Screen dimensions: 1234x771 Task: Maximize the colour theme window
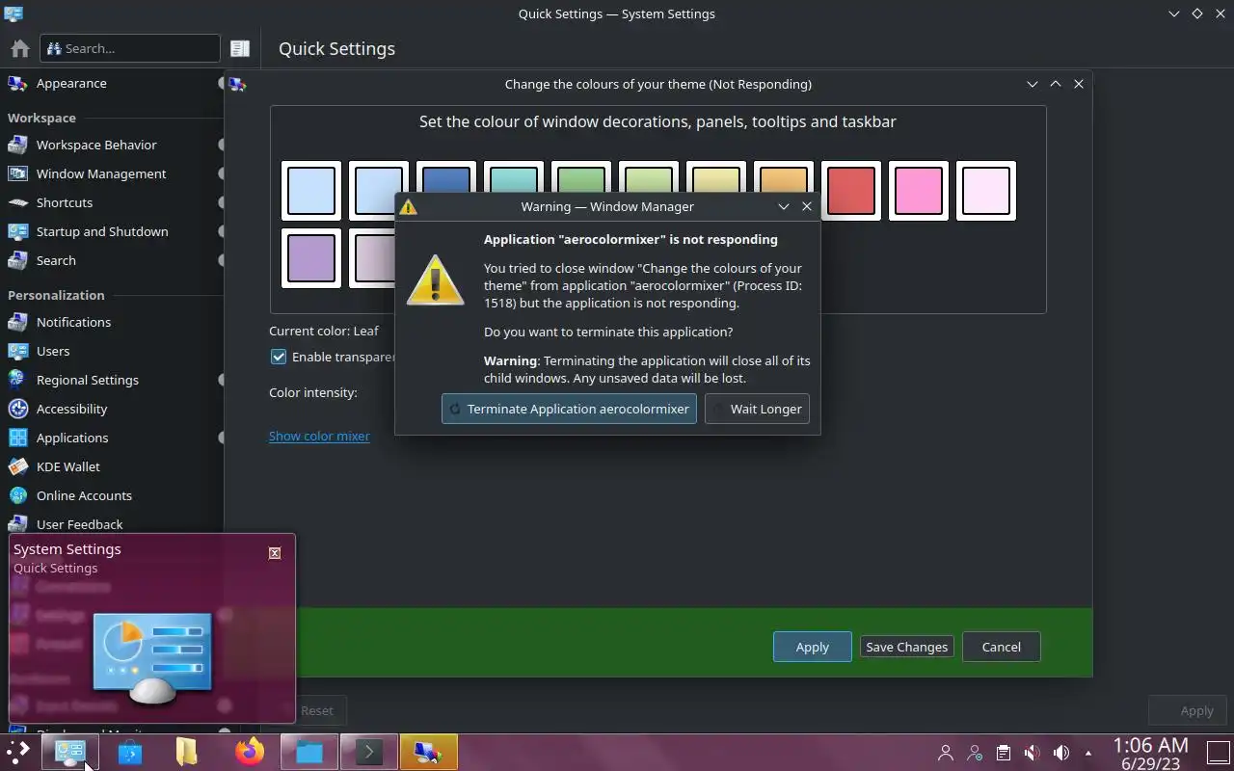1056,84
